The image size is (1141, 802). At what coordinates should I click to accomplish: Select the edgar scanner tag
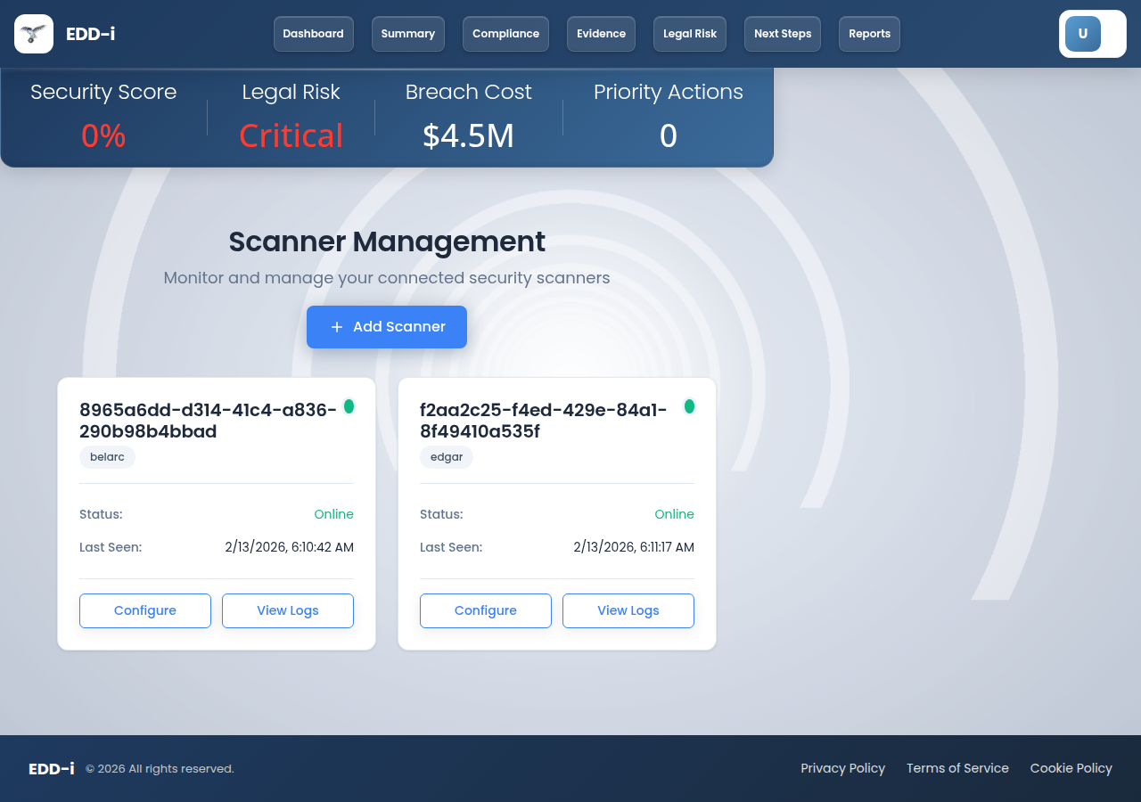click(446, 457)
